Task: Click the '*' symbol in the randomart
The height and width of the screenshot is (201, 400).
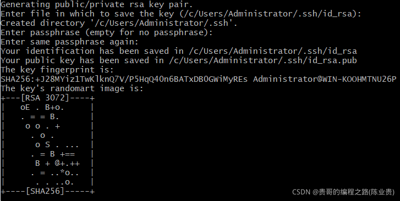Action: click(x=62, y=172)
